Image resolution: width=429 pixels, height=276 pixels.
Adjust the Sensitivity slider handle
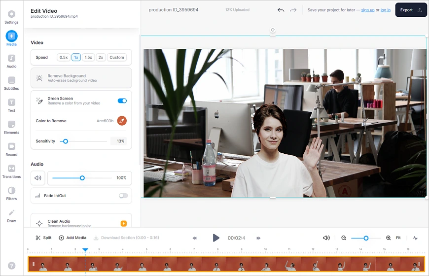66,141
